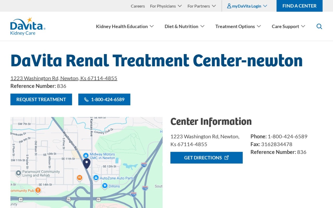Expand Kidney Health Education menu chevron
The height and width of the screenshot is (208, 333).
pyautogui.click(x=152, y=26)
